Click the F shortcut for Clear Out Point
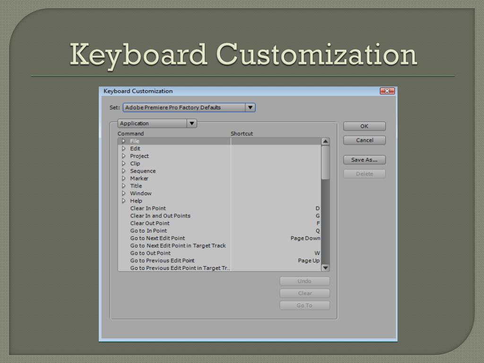The height and width of the screenshot is (363, 484). click(318, 223)
